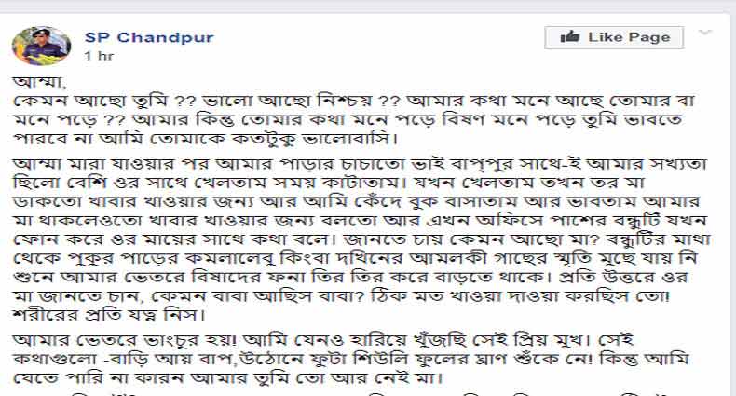Image resolution: width=736 pixels, height=396 pixels.
Task: Click the line starting 'পারবে না আমি তোমাকে'
Action: pos(205,139)
